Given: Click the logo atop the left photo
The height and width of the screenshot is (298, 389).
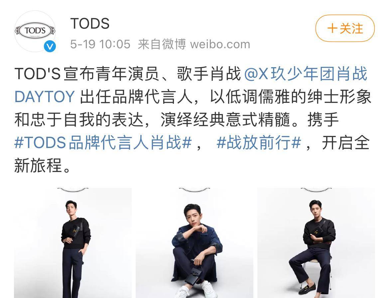Looking at the screenshot, I should (x=73, y=190).
